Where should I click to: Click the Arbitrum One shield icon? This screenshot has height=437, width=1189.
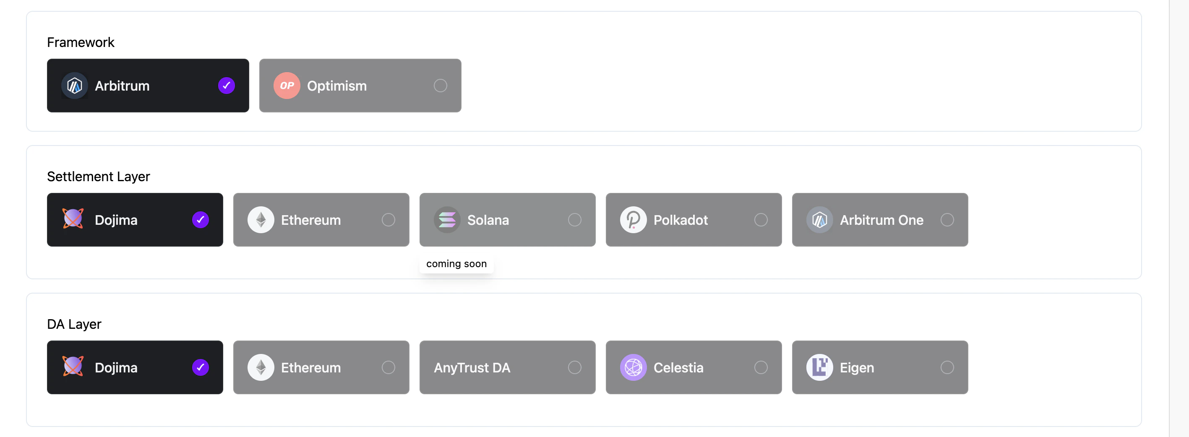coord(820,220)
